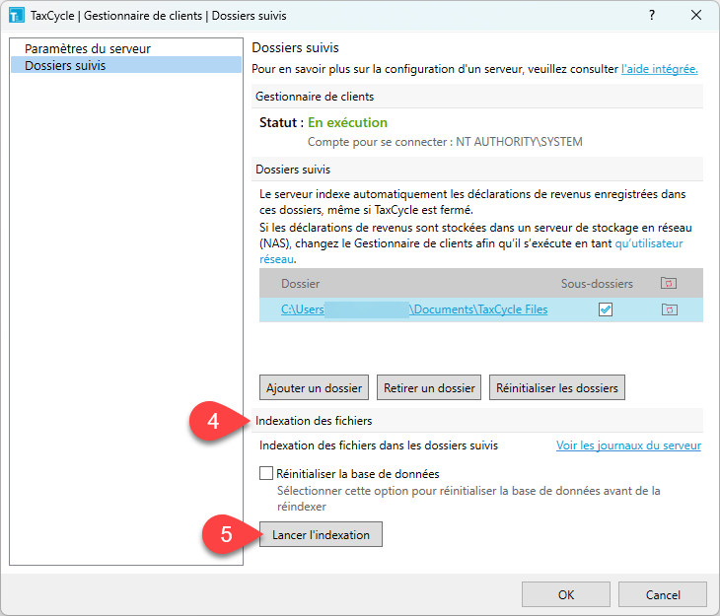Viewport: 720px width, 616px height.
Task: Toggle the Sous-dossiers checkbox for TaxCycle Files
Action: [x=606, y=309]
